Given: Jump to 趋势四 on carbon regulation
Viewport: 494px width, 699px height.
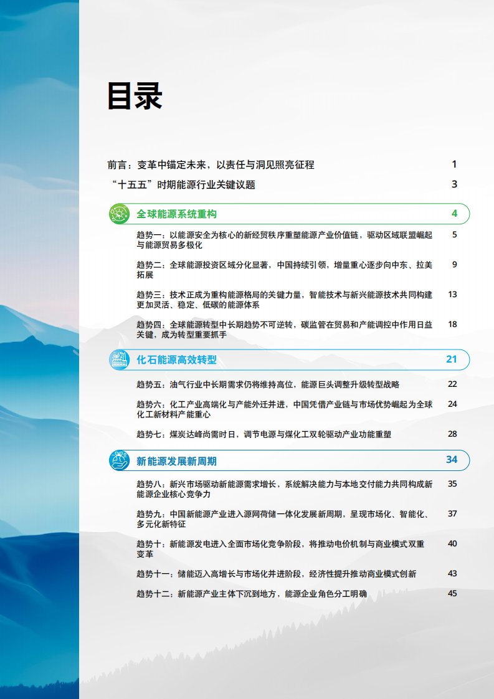Looking at the screenshot, I should click(284, 330).
